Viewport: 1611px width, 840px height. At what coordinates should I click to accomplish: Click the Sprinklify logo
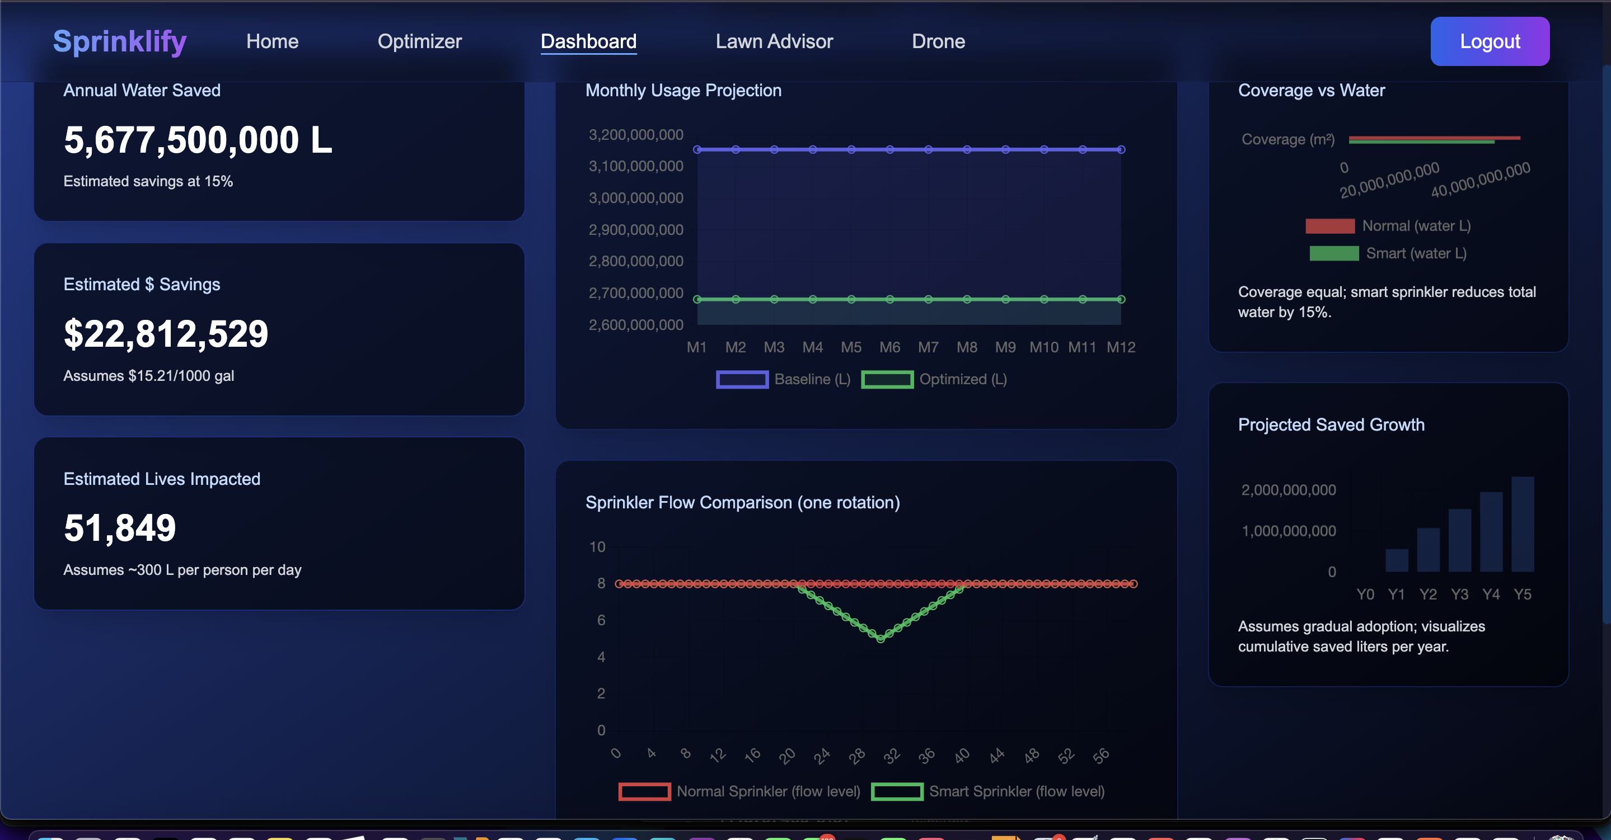click(119, 41)
